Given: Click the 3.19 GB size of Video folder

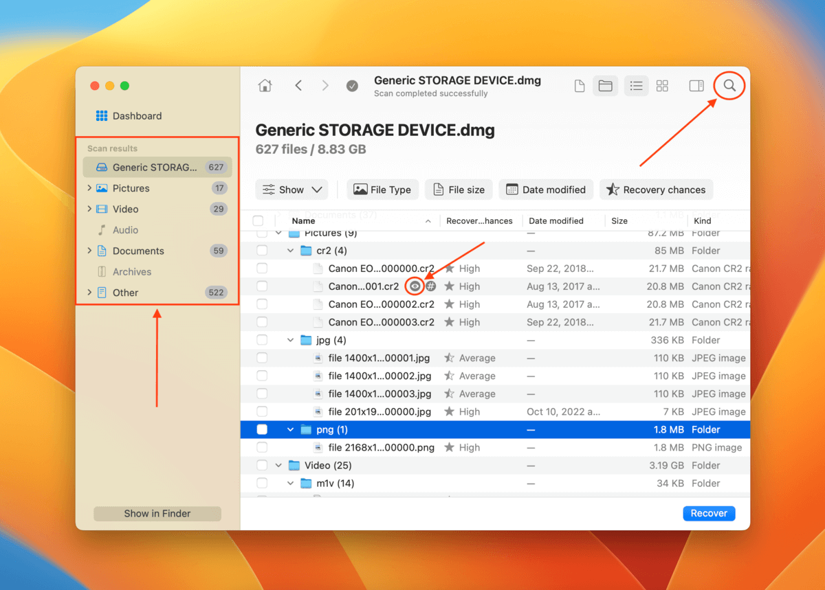Looking at the screenshot, I should (x=666, y=465).
